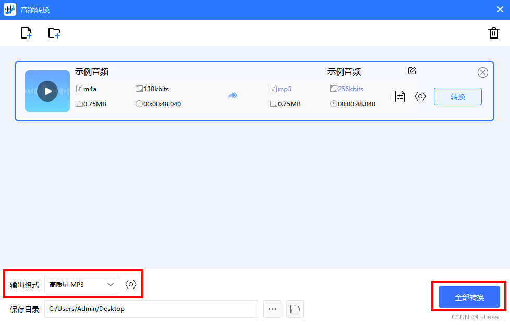Image resolution: width=510 pixels, height=325 pixels.
Task: Open the 高质量 MP3 format dropdown
Action: (81, 284)
